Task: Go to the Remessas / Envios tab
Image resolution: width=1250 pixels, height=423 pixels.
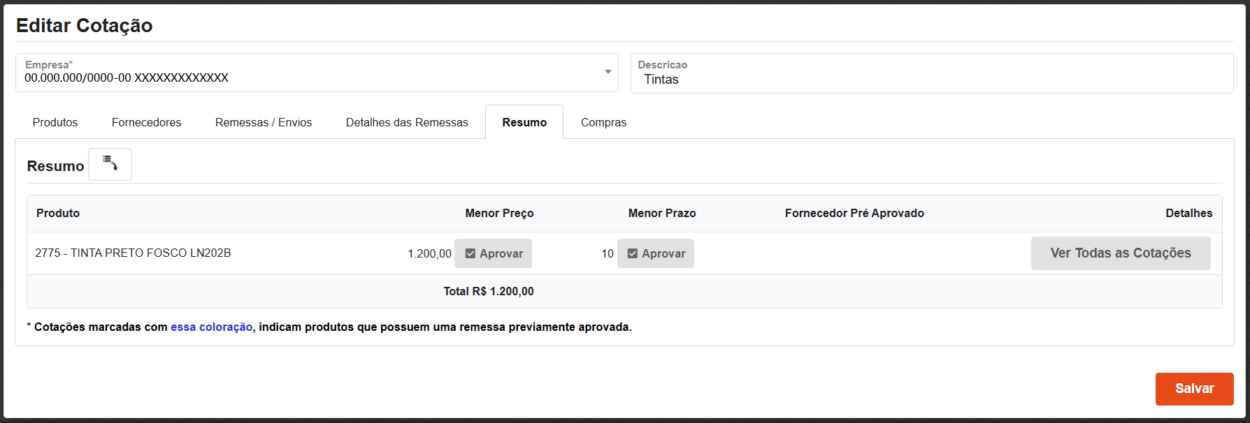Action: point(264,122)
